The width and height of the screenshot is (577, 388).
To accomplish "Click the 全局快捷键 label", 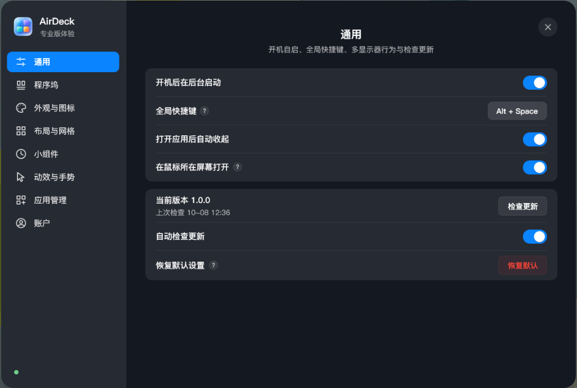I will [x=176, y=111].
